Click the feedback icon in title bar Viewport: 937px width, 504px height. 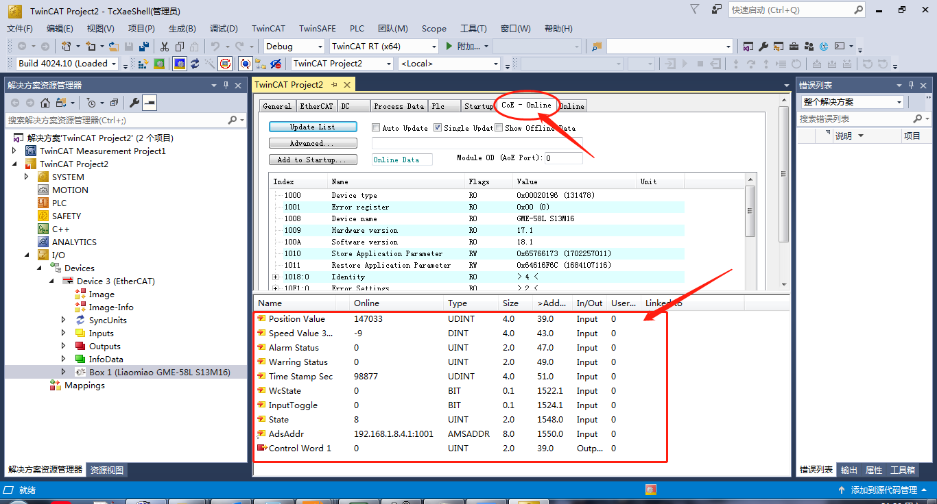pos(717,10)
